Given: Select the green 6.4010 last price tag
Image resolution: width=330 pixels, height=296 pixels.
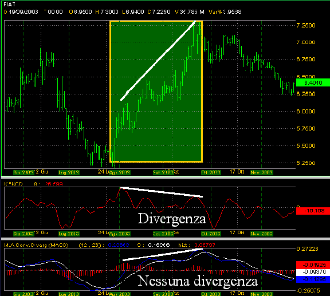Looking at the screenshot, I should 313,82.
